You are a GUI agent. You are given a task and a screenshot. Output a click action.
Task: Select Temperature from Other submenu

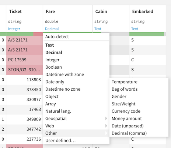point(139,82)
